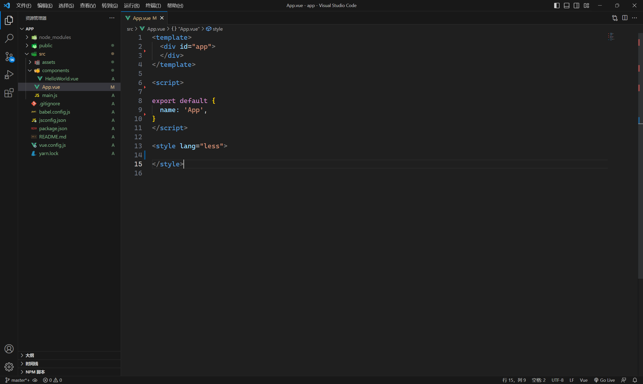Viewport: 643px width, 384px height.
Task: Open notifications bell in status bar
Action: point(635,380)
